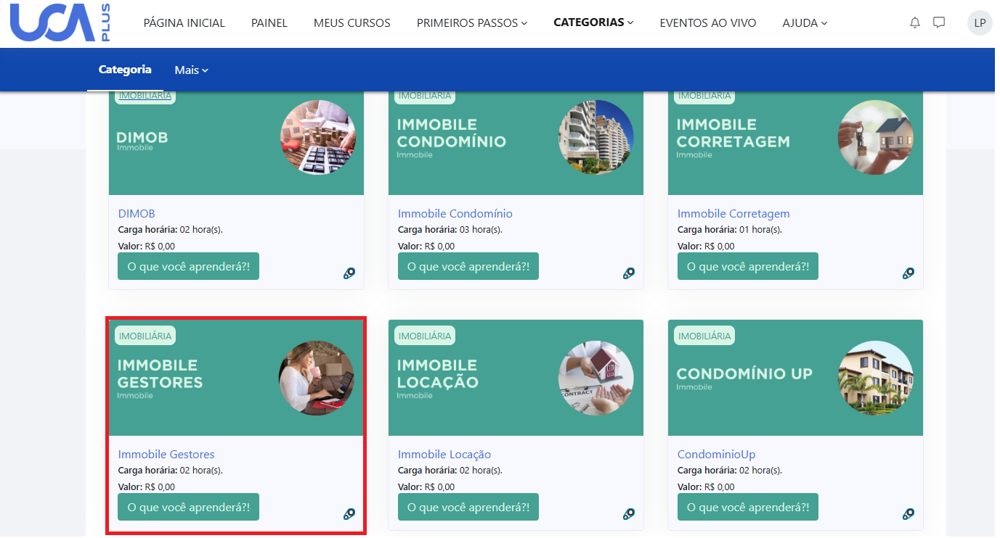Click the Condomínio Up banner image

[795, 378]
